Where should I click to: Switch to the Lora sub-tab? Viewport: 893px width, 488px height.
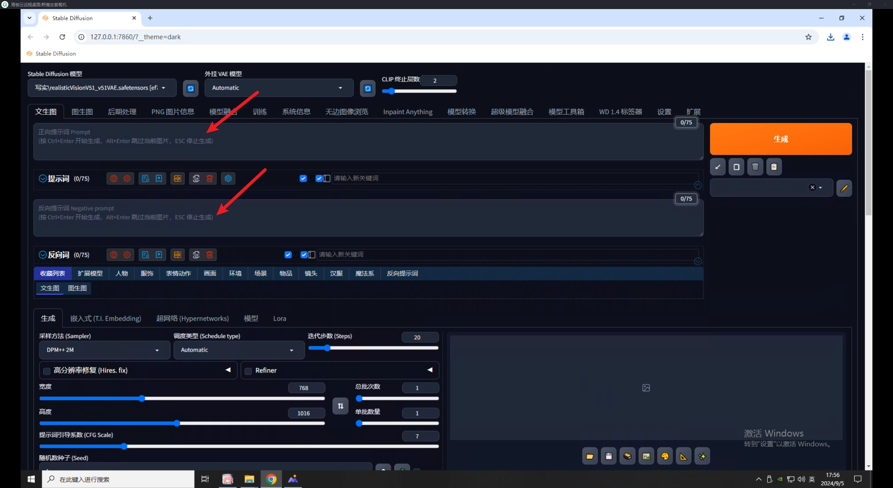(x=280, y=319)
